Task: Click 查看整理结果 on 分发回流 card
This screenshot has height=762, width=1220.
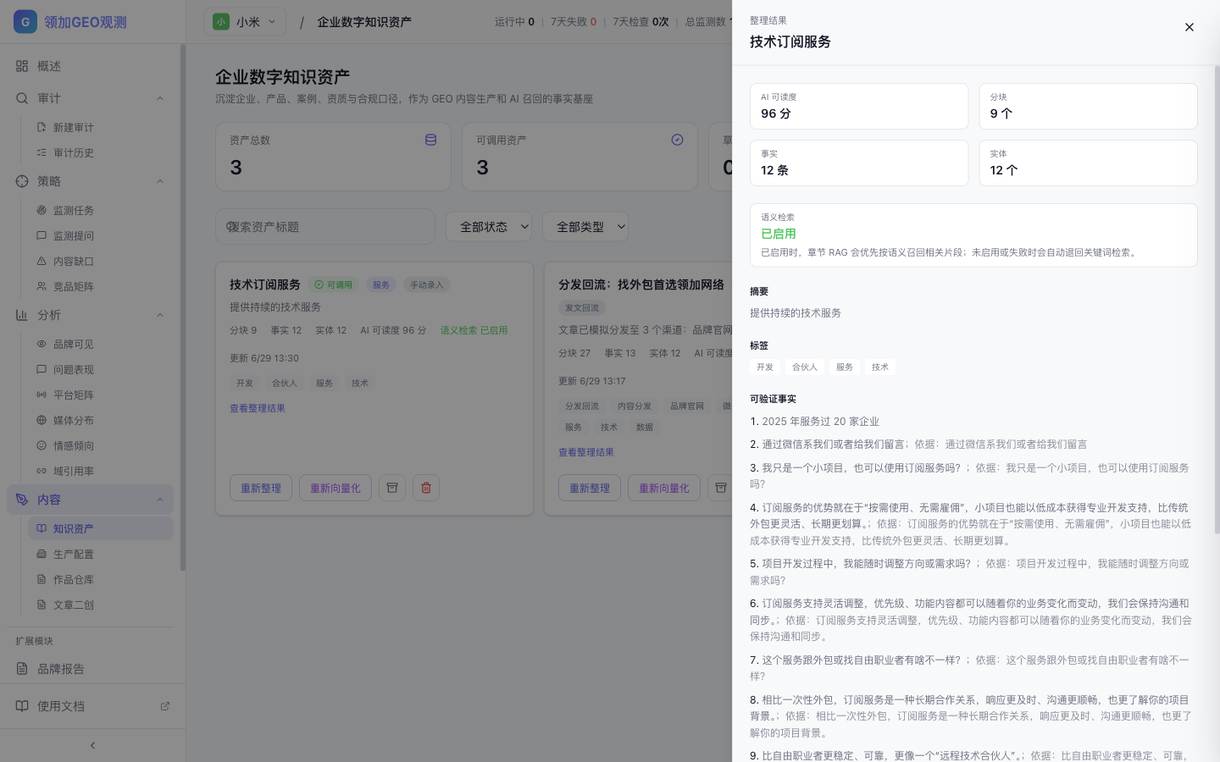Action: pyautogui.click(x=586, y=452)
